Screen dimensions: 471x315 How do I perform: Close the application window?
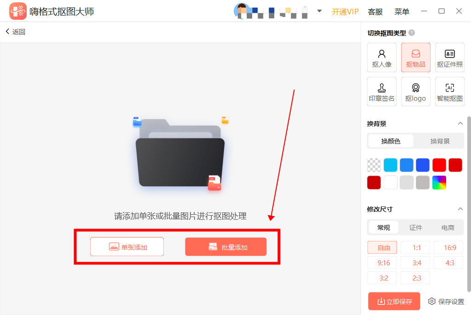coord(459,11)
